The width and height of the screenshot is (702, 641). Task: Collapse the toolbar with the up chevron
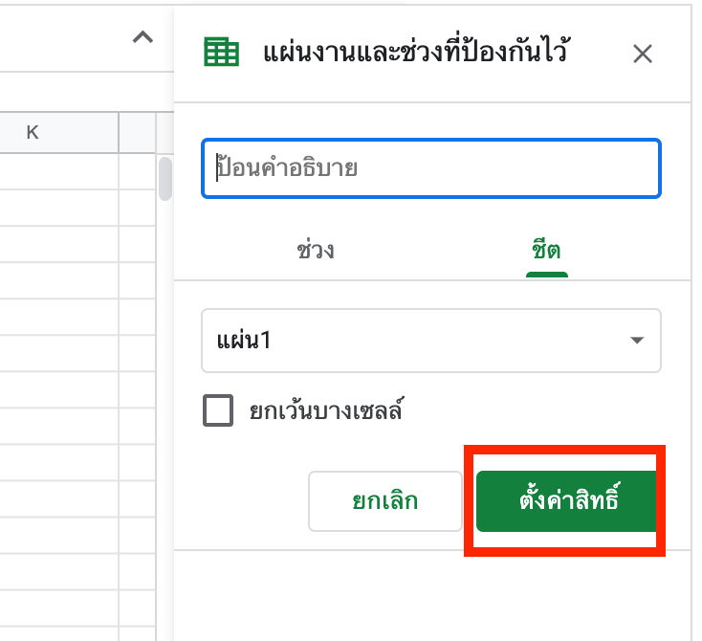coord(143,38)
